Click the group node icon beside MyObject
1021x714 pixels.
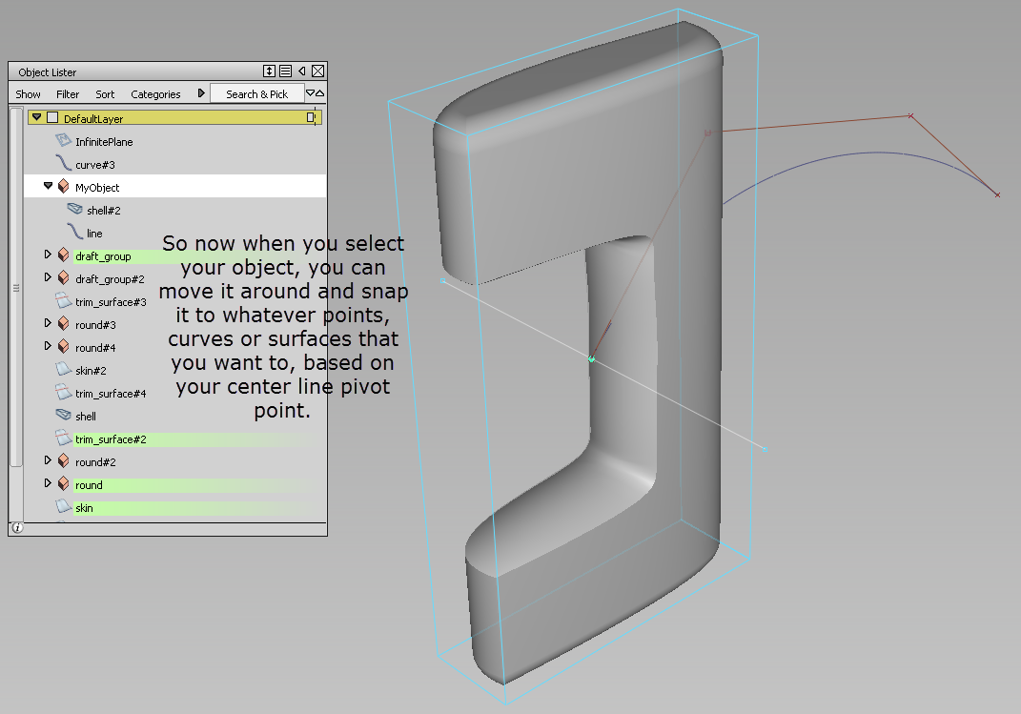tap(65, 187)
